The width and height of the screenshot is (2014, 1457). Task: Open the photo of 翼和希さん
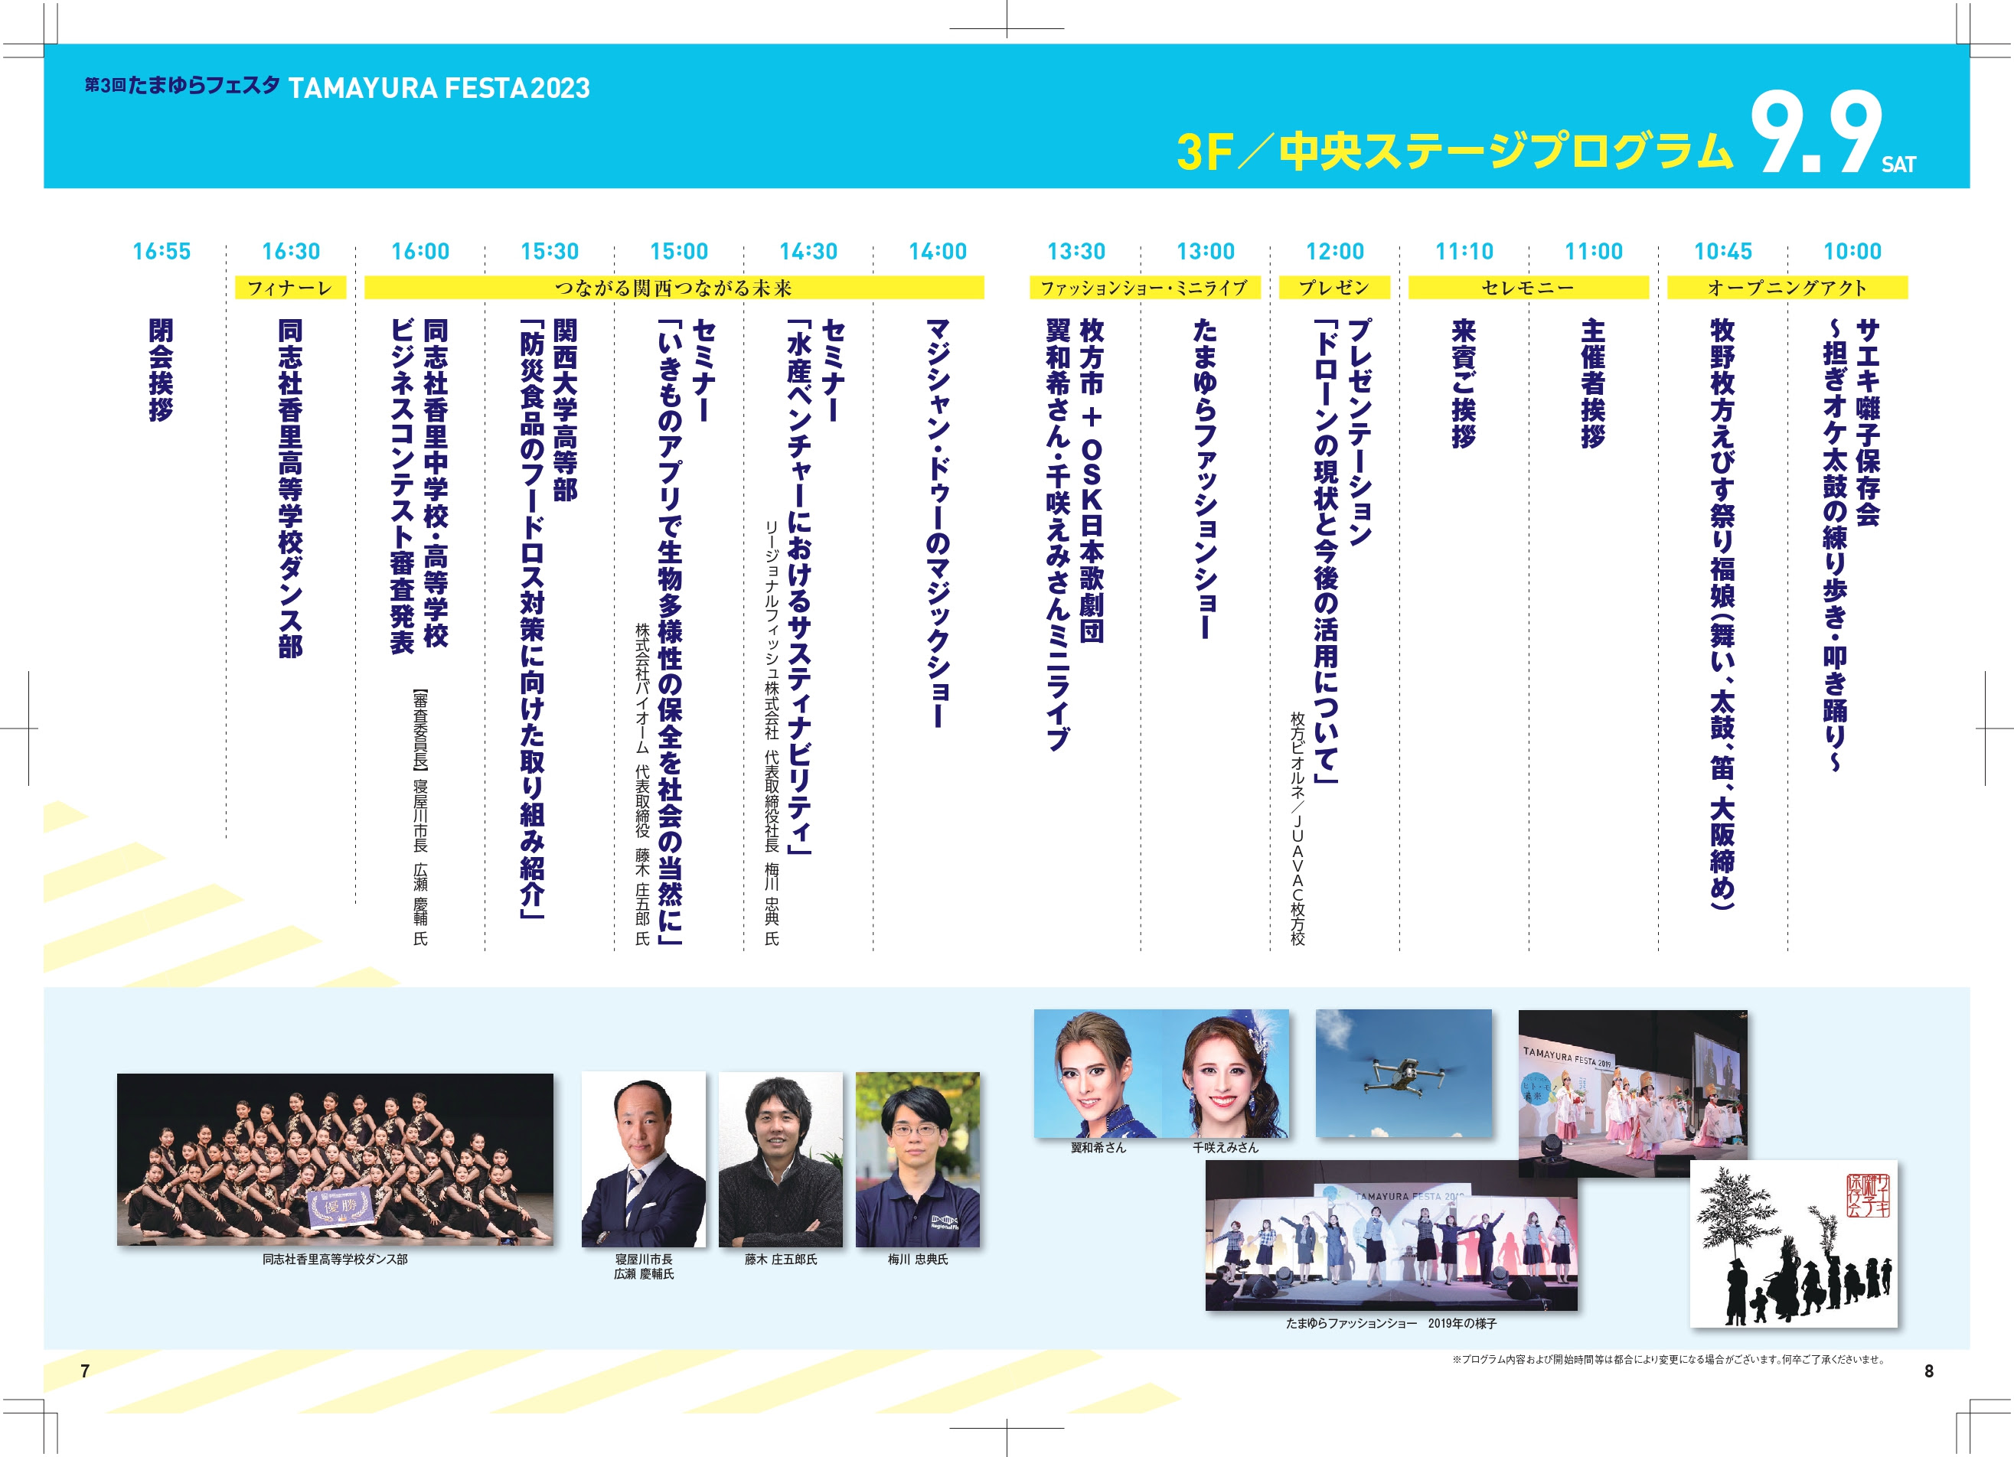coord(1098,1073)
